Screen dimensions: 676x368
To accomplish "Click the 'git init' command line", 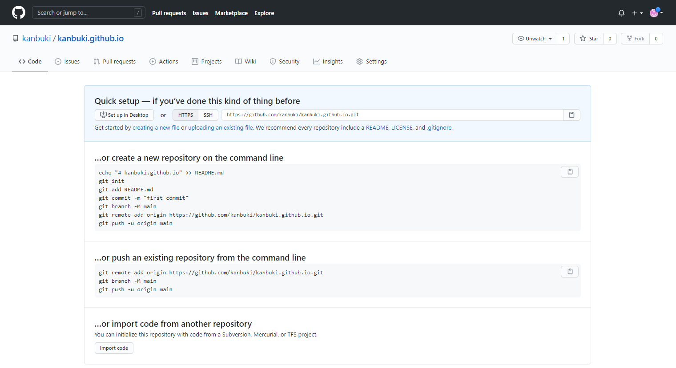I will coord(112,181).
